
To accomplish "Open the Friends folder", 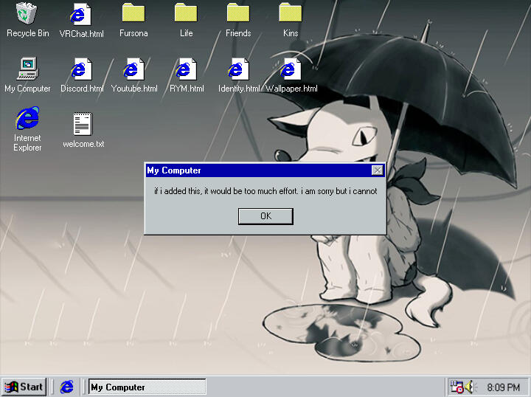I will (x=238, y=14).
